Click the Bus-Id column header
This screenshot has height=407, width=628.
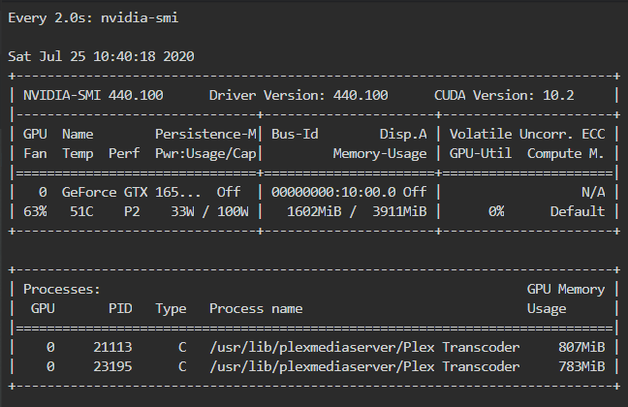point(295,134)
